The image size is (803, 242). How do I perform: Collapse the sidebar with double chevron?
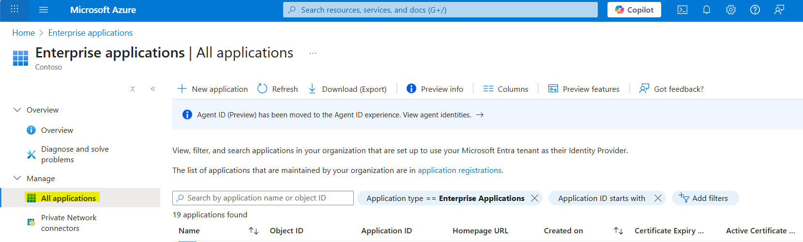pos(153,89)
